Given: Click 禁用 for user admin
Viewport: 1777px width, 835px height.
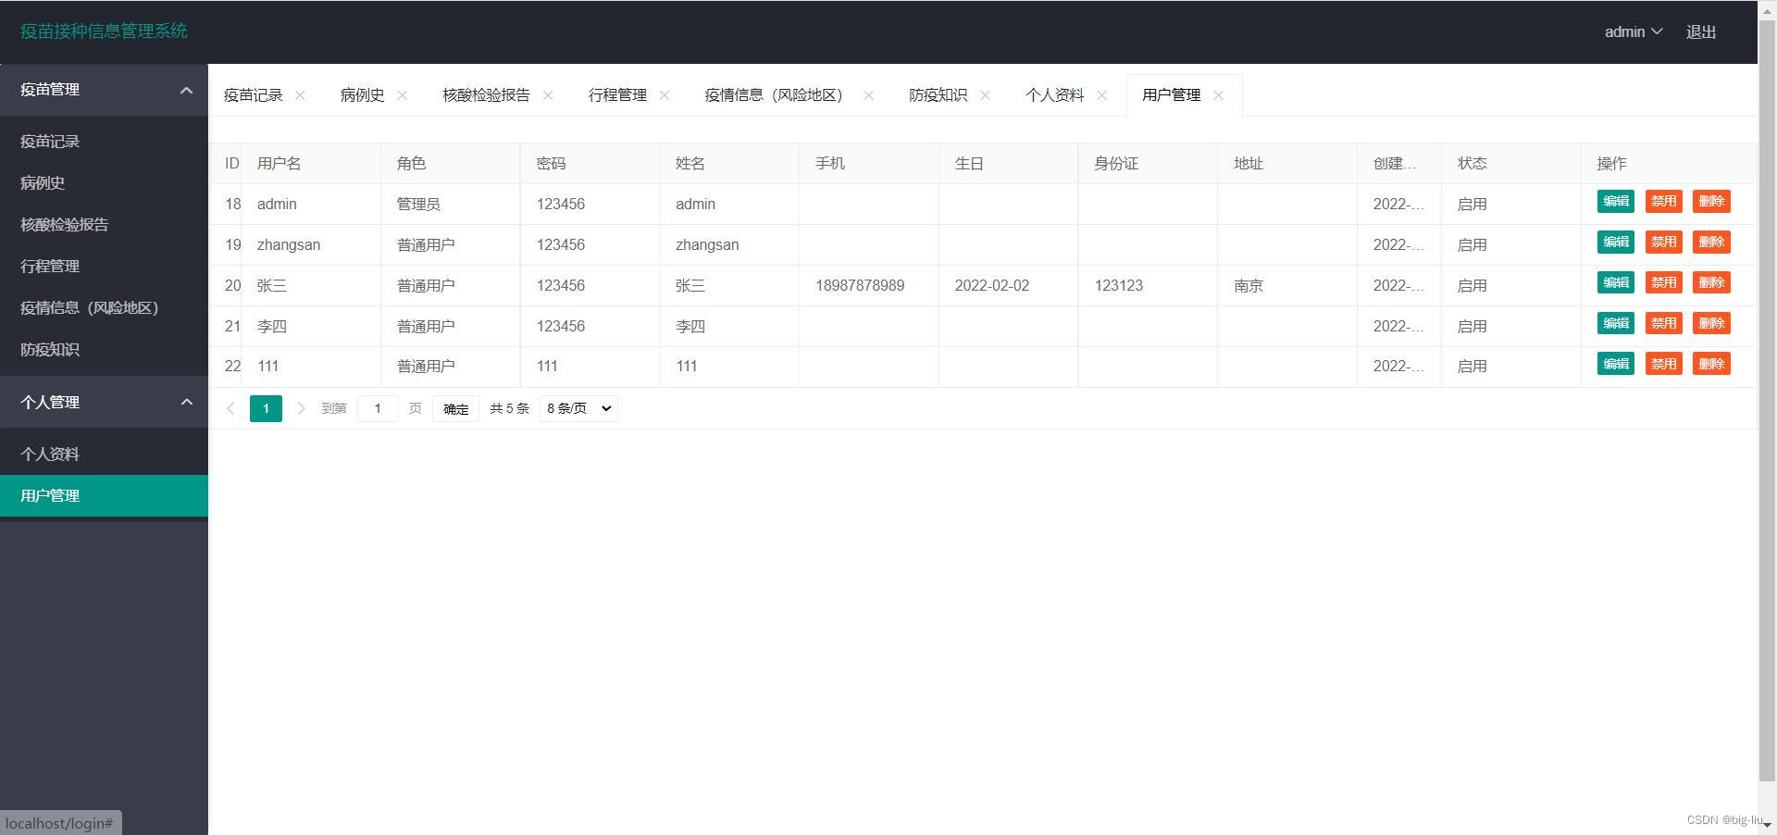Looking at the screenshot, I should pos(1663,202).
